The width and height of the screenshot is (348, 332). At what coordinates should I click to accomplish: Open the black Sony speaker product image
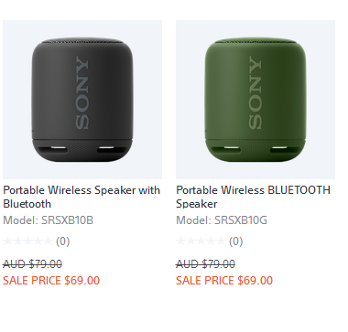click(82, 100)
